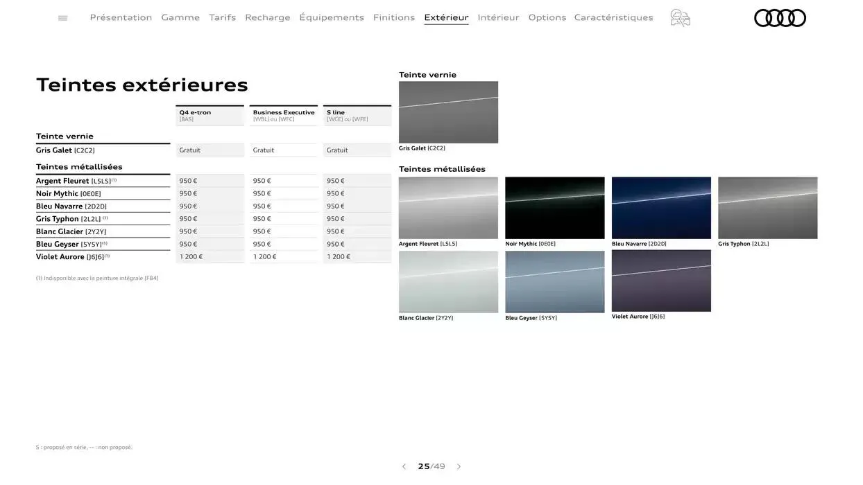This screenshot has width=863, height=485.
Task: Go to the Caractéristiques section
Action: click(613, 16)
